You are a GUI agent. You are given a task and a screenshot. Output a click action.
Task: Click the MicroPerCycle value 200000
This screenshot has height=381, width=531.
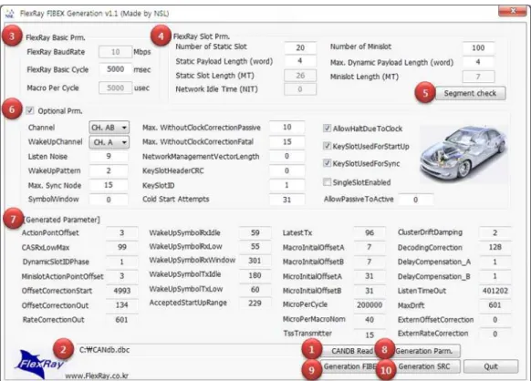click(x=370, y=304)
